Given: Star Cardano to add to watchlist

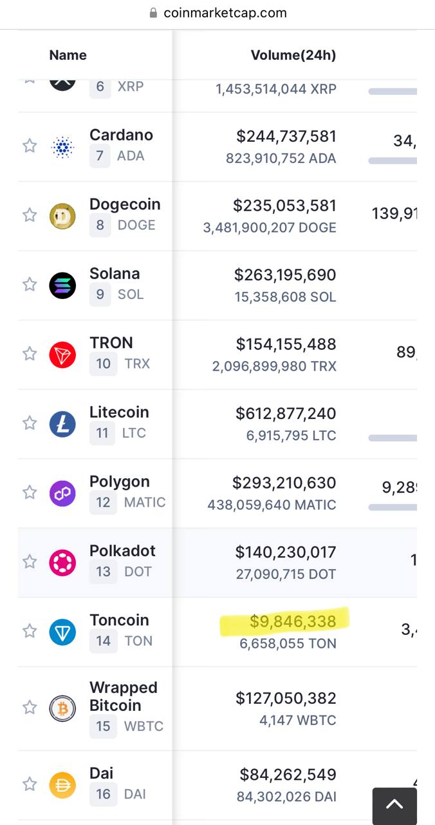Looking at the screenshot, I should click(30, 146).
